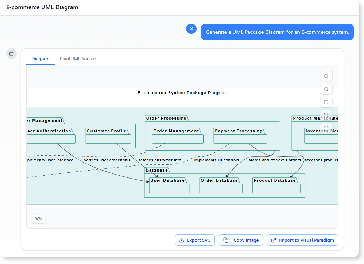Click the blue user avatar icon
364x264 pixels.
click(x=191, y=28)
